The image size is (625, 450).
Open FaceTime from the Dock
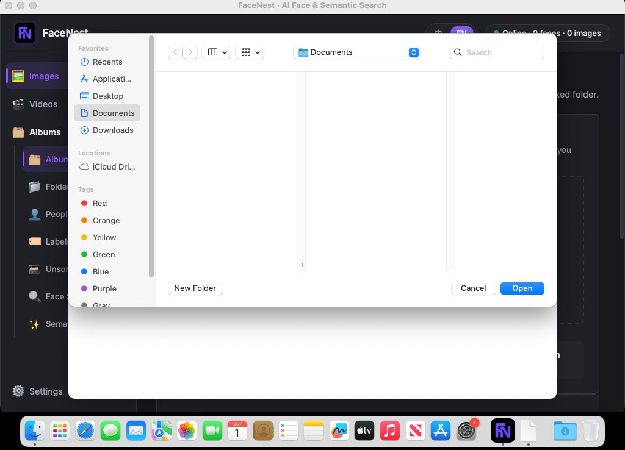tap(212, 430)
